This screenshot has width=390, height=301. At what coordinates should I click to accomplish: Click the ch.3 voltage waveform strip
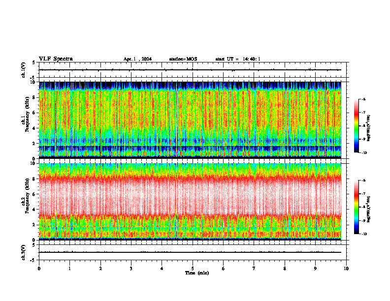tap(193, 252)
